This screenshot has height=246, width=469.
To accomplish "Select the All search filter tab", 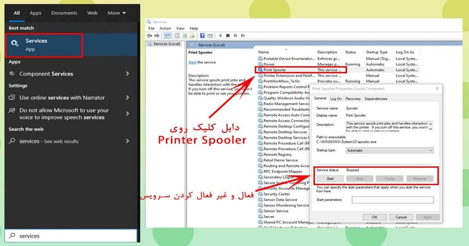I will click(17, 13).
